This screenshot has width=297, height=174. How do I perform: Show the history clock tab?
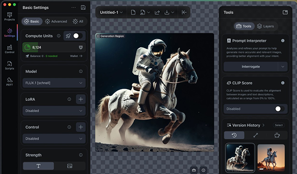(x=234, y=135)
